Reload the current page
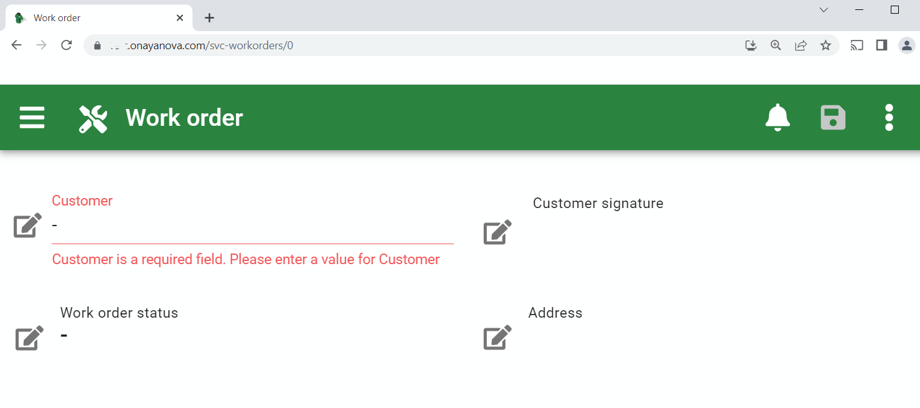 (x=67, y=45)
